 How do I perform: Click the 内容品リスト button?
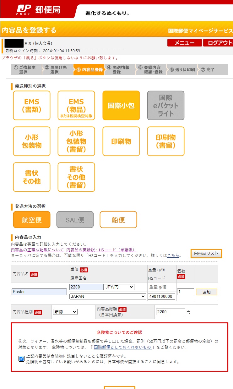(x=206, y=254)
